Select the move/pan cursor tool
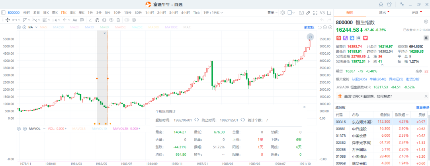This screenshot has height=166, width=430. (8, 20)
